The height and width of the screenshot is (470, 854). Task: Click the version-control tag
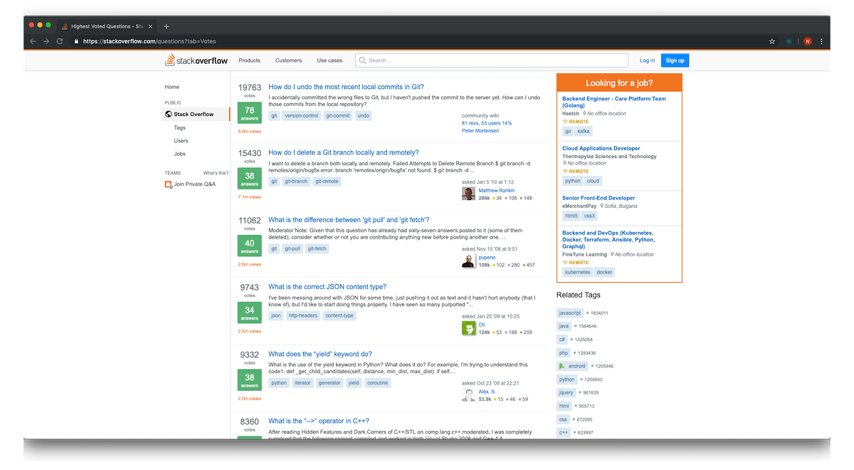click(x=302, y=115)
